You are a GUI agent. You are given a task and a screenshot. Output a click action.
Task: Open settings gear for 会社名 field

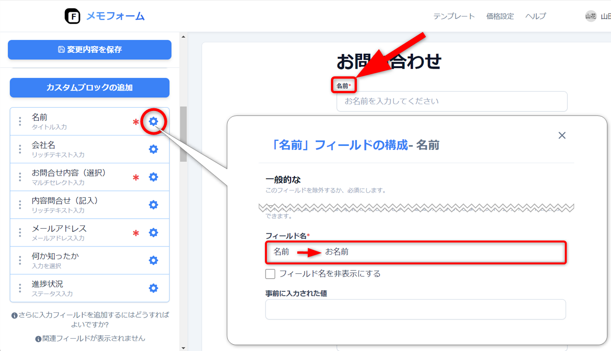click(154, 149)
